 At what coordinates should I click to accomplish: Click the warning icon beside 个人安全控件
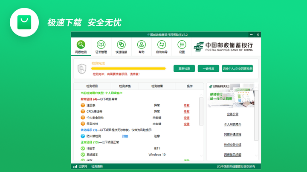coord(83,118)
